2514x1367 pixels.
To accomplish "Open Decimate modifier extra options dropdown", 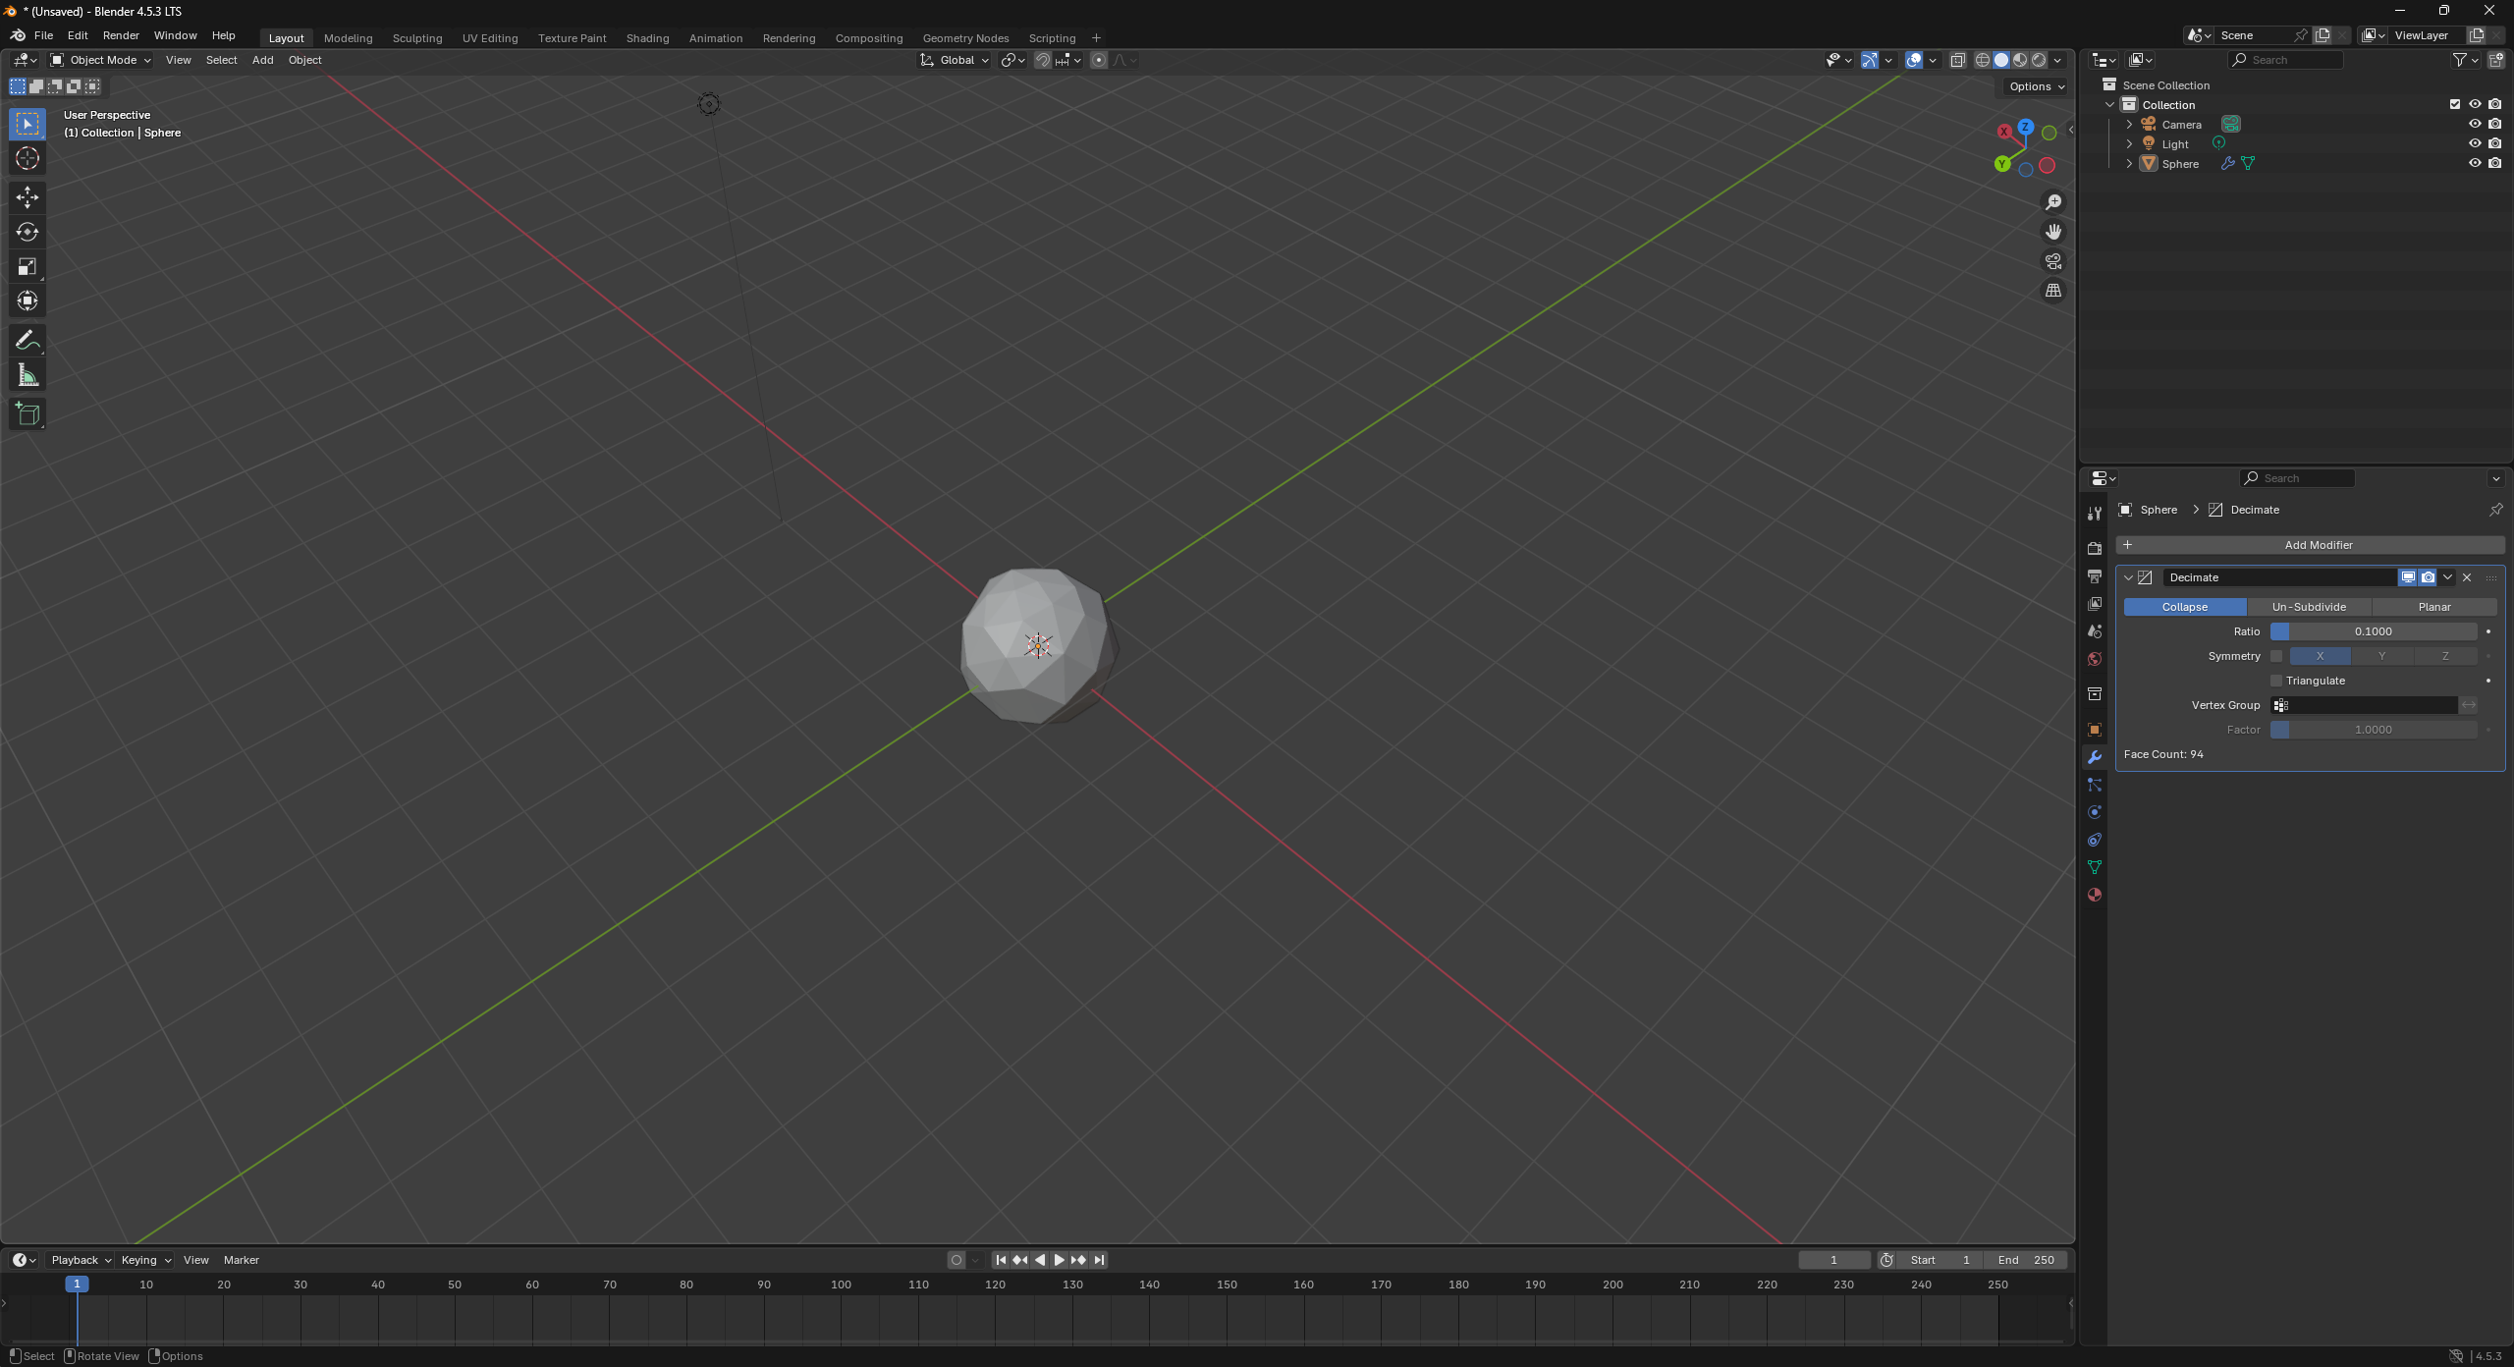I will [x=2447, y=577].
